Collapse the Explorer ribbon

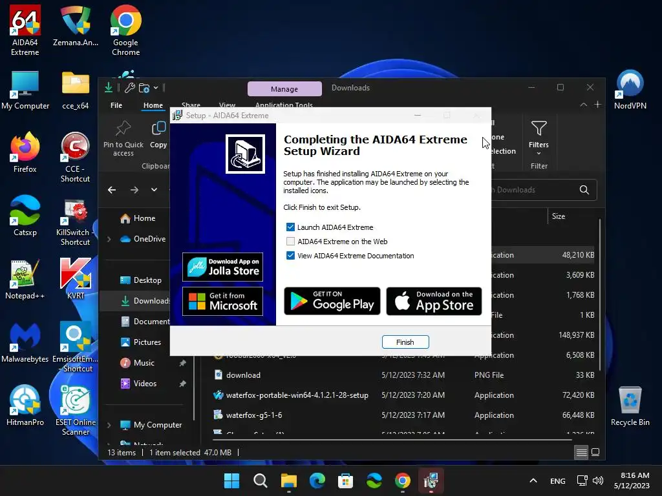(584, 105)
